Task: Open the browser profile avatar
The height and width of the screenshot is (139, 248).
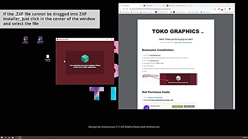Action: pos(230,9)
